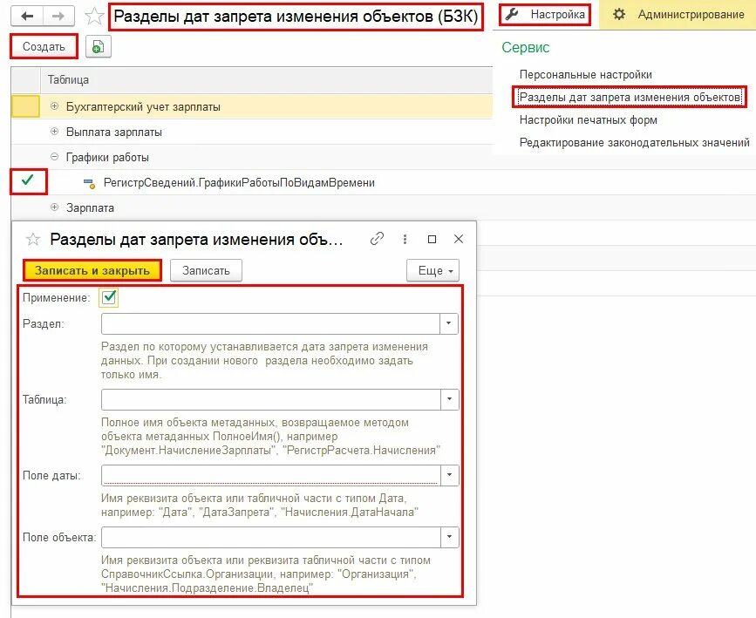The width and height of the screenshot is (756, 618).
Task: Open the Поле объекта dropdown arrow
Action: [x=449, y=537]
